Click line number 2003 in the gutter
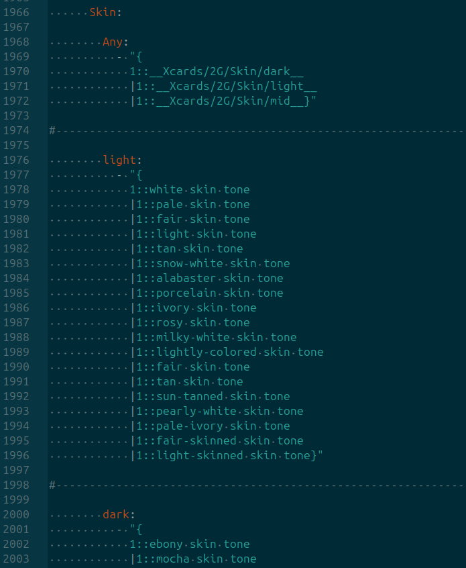This screenshot has height=568, width=466. click(16, 559)
